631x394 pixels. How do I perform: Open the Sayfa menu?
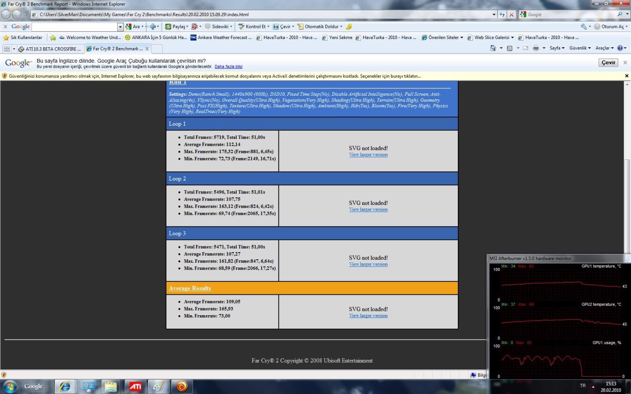click(557, 48)
